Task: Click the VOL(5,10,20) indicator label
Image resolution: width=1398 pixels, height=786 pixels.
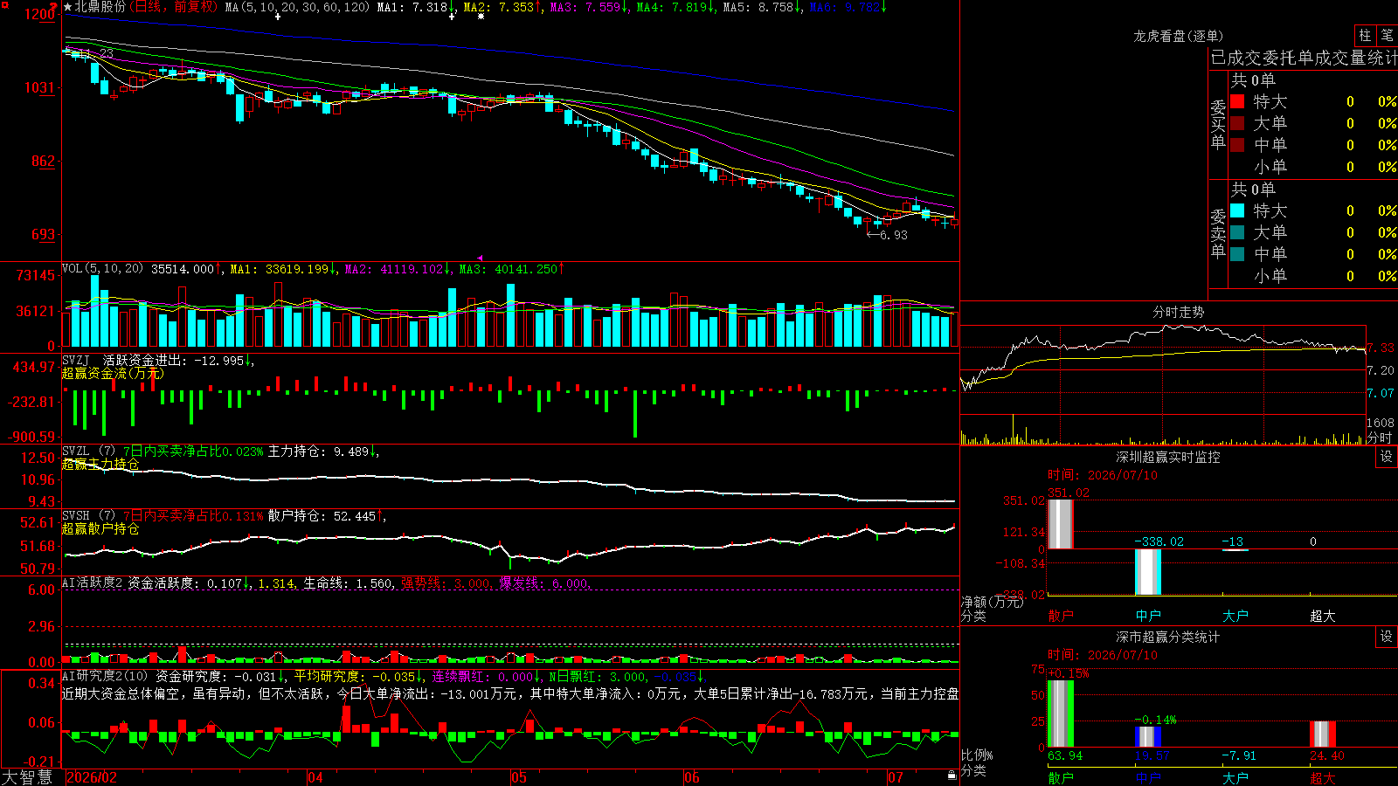Action: [102, 269]
